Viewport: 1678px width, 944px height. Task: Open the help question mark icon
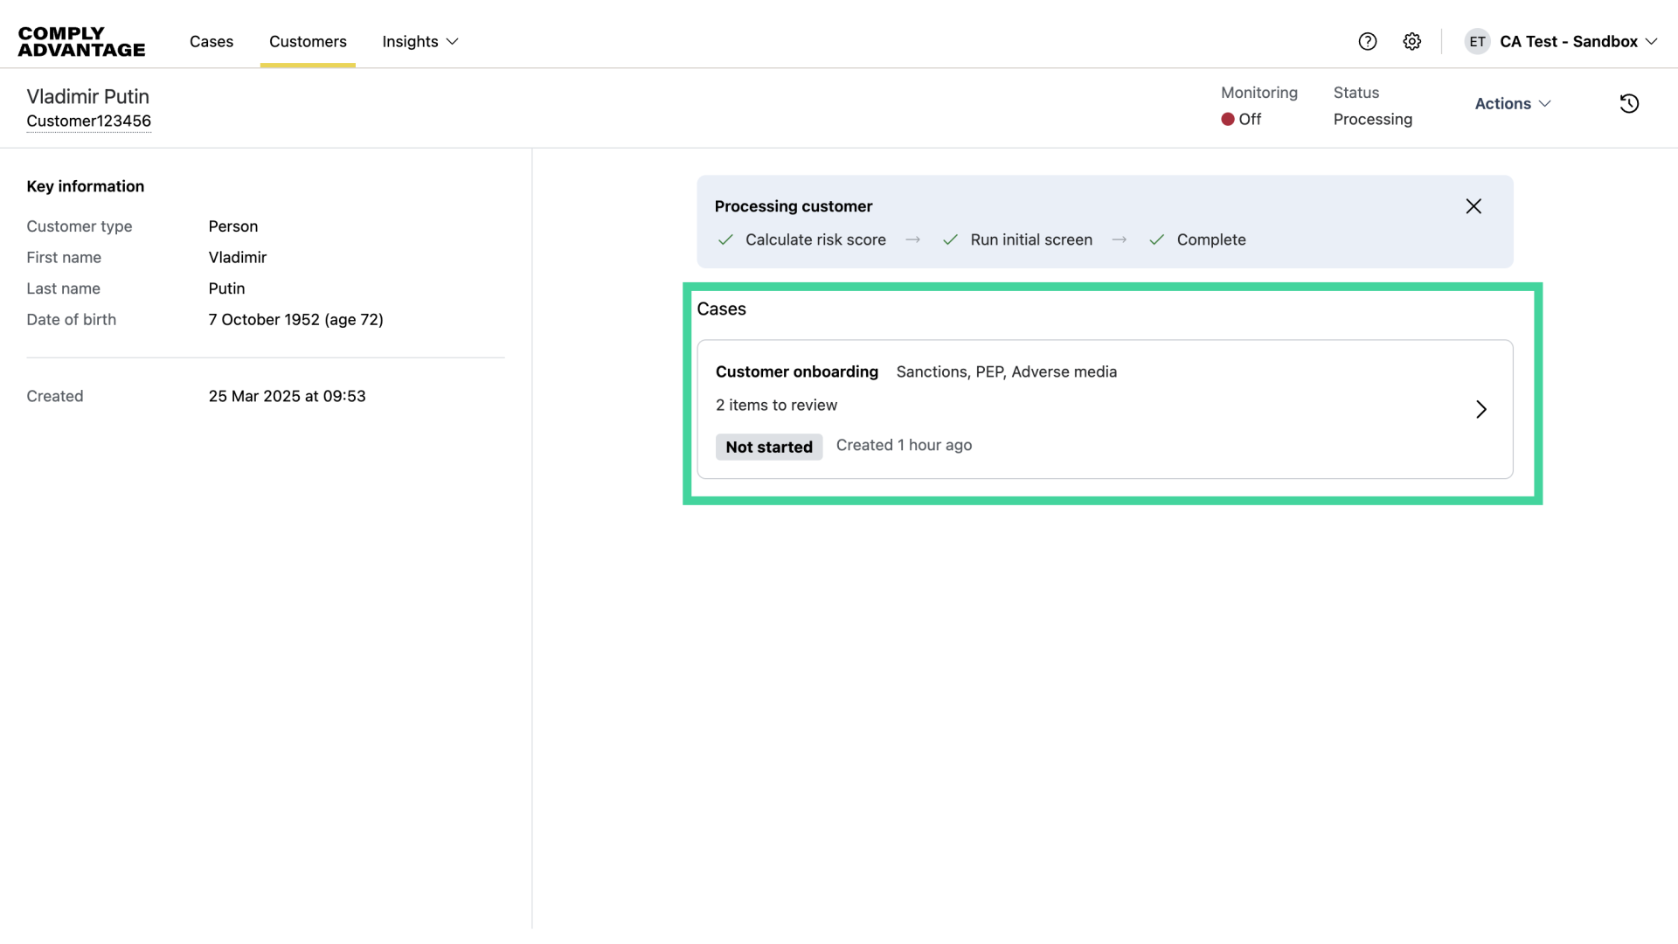point(1368,41)
